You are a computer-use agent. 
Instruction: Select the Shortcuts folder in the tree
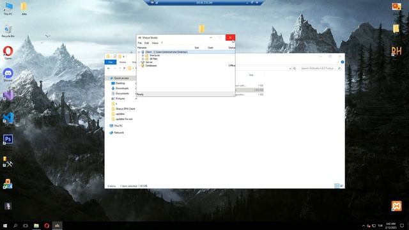(x=155, y=56)
